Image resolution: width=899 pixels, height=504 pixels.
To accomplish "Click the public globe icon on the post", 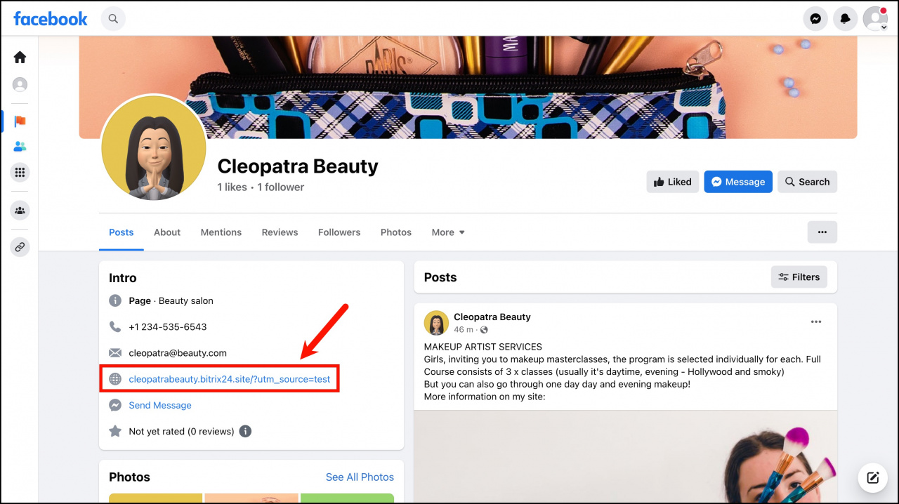I will 484,330.
